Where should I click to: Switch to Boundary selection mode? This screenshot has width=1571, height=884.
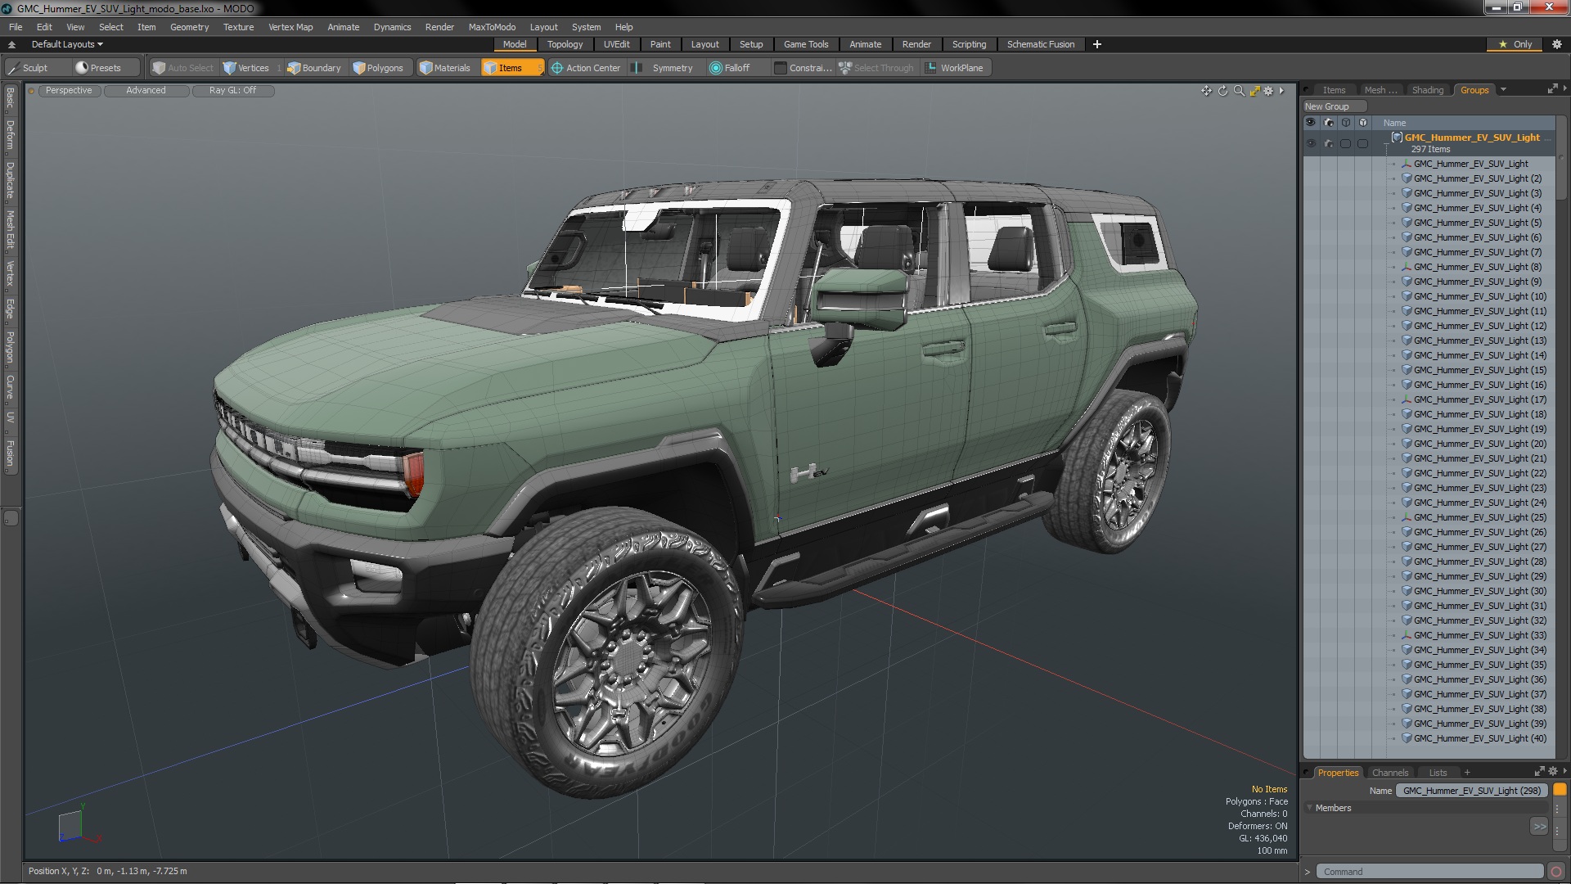[313, 68]
